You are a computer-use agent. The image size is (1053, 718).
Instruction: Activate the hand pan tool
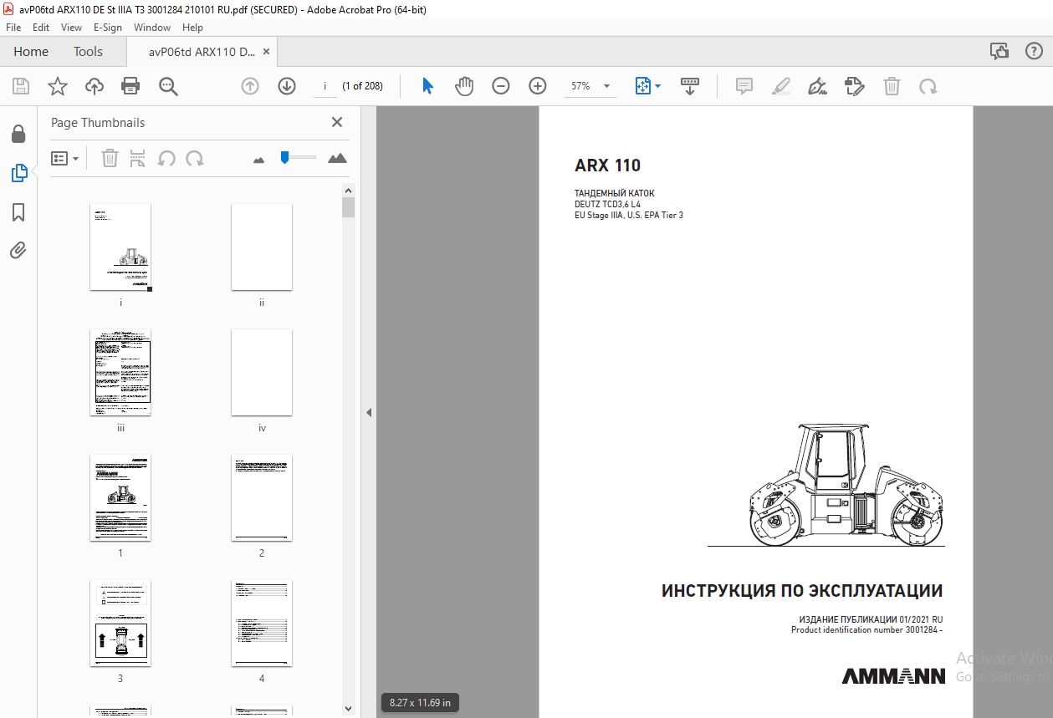[464, 86]
